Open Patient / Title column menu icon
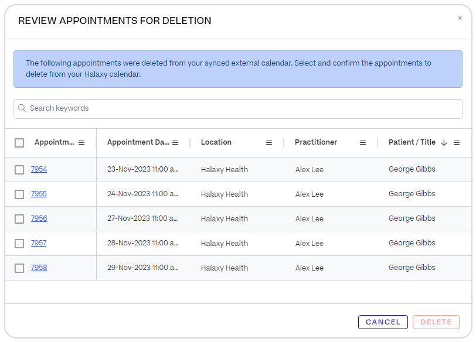 point(457,143)
